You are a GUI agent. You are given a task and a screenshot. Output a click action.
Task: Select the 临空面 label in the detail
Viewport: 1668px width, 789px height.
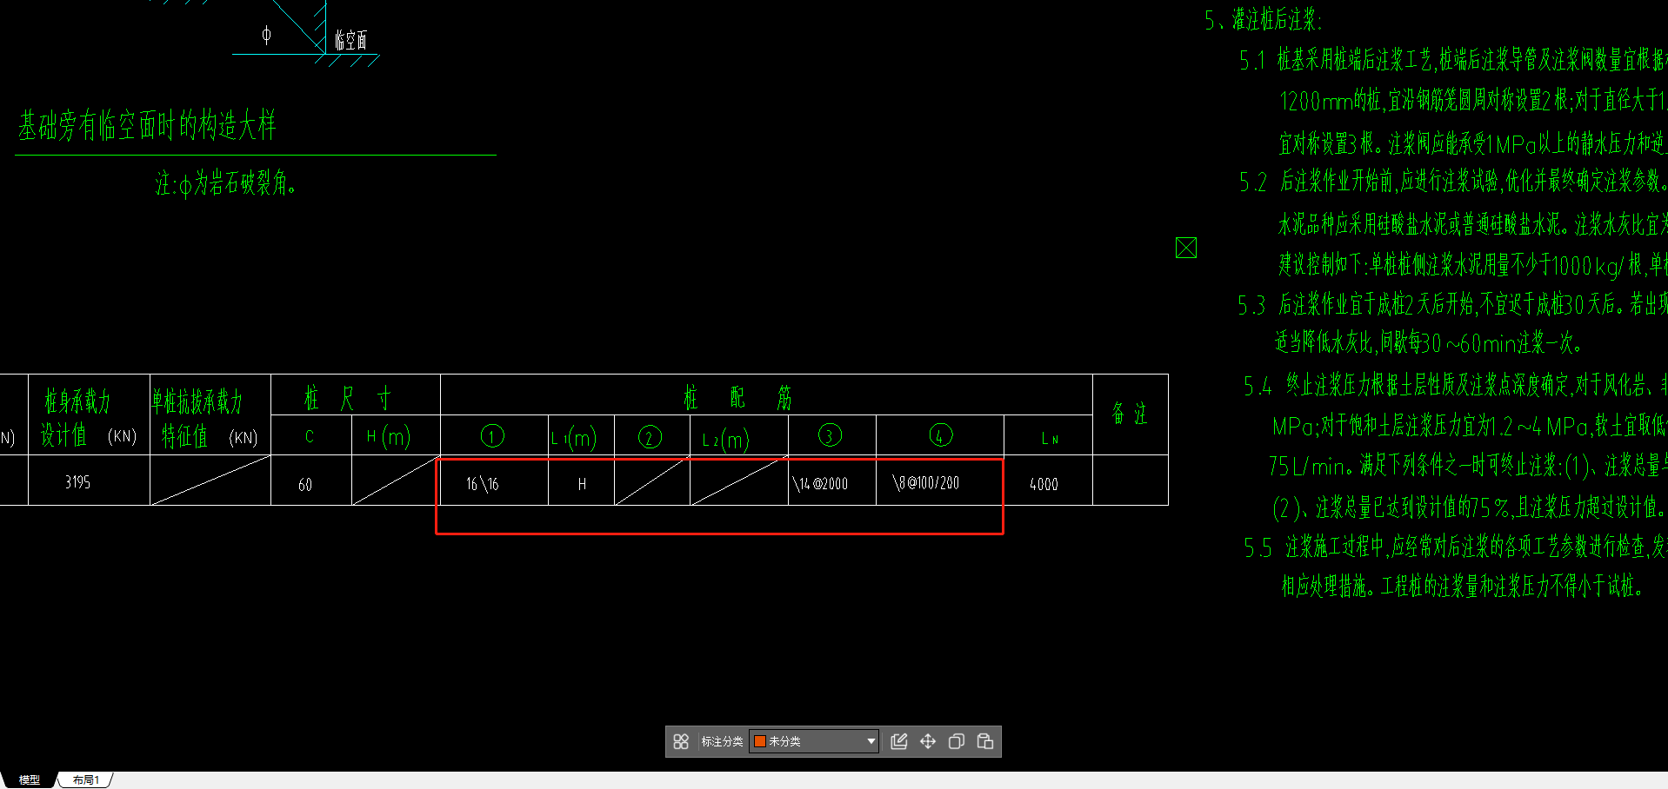click(x=351, y=40)
